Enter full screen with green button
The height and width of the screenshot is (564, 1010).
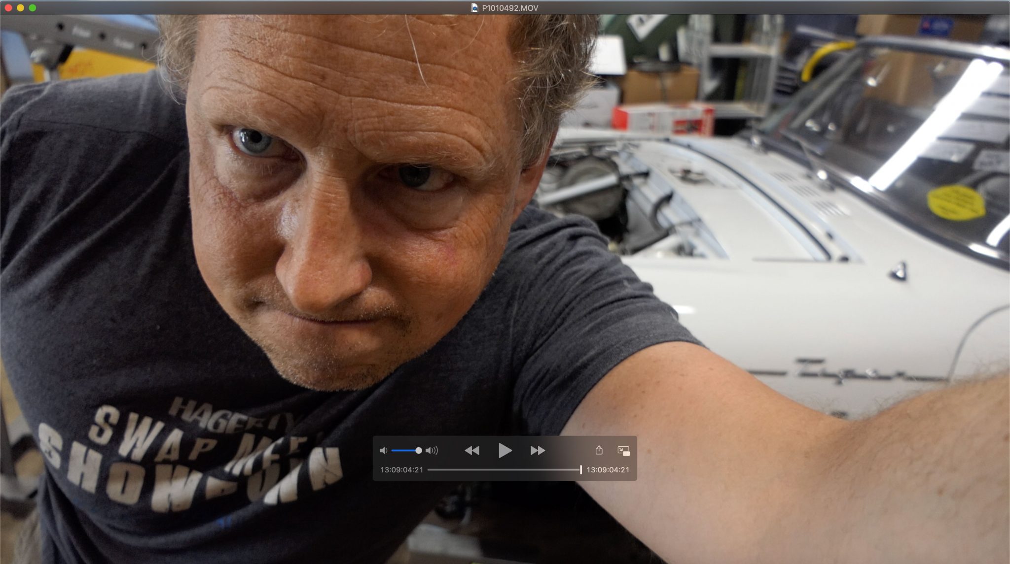[33, 8]
